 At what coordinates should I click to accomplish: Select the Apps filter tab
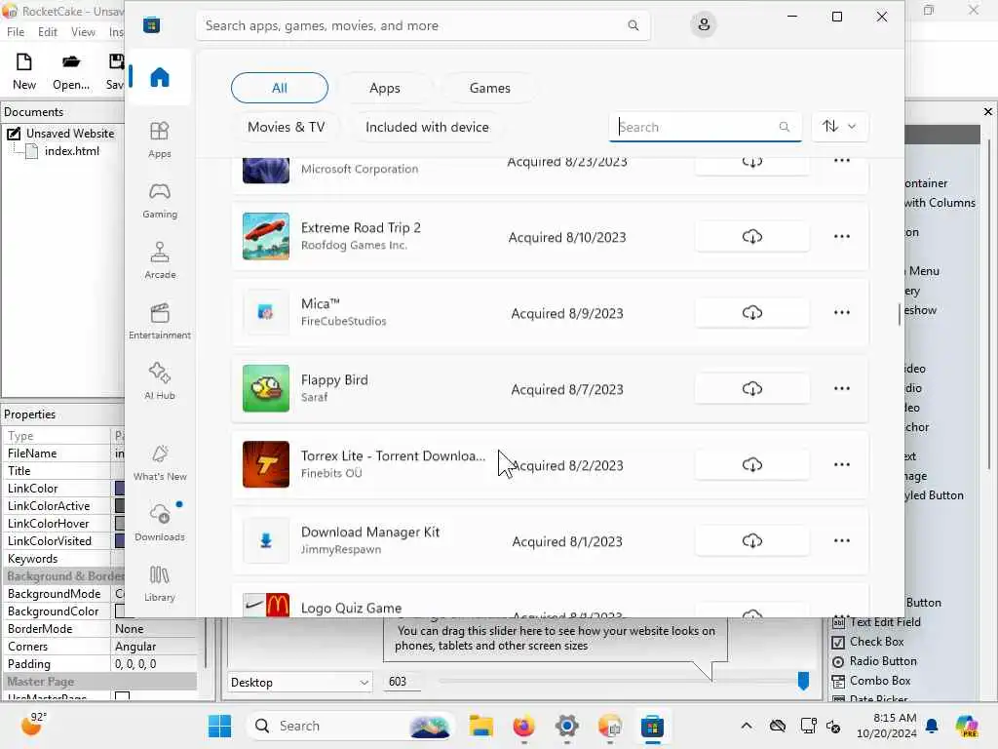coord(385,88)
